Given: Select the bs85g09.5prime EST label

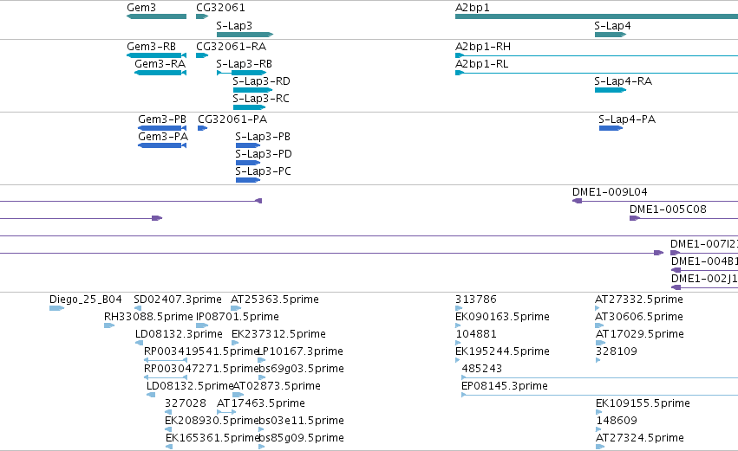Looking at the screenshot, I should pyautogui.click(x=301, y=438).
